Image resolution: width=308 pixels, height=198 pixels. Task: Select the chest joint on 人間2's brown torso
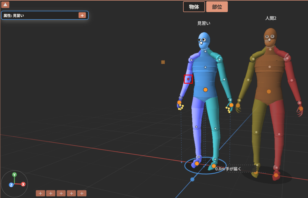tap(269, 67)
